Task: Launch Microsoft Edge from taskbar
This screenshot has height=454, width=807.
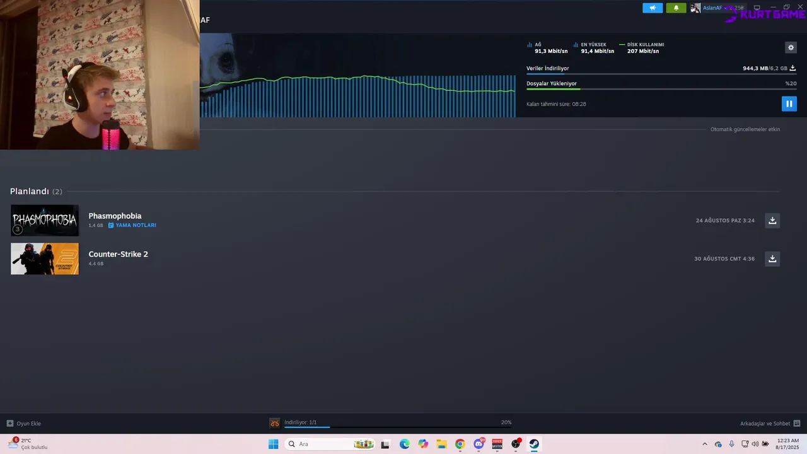Action: [404, 444]
